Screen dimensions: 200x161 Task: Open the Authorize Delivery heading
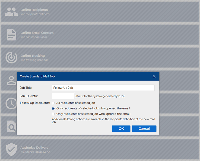pos(34,148)
